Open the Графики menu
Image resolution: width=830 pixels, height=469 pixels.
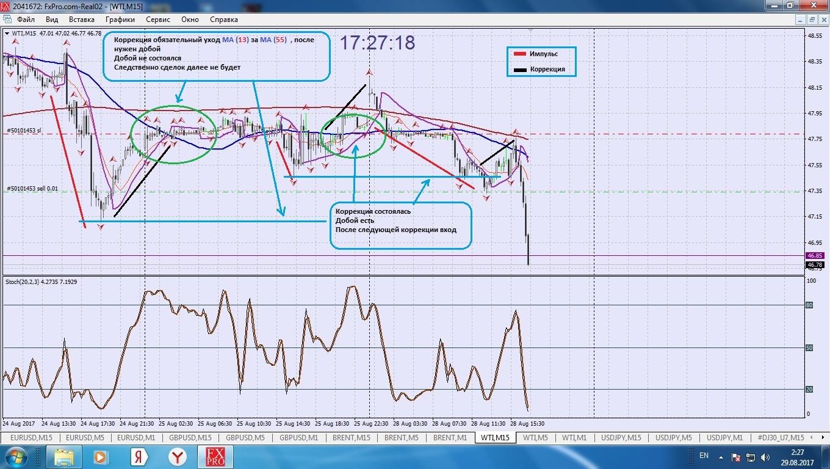point(120,20)
